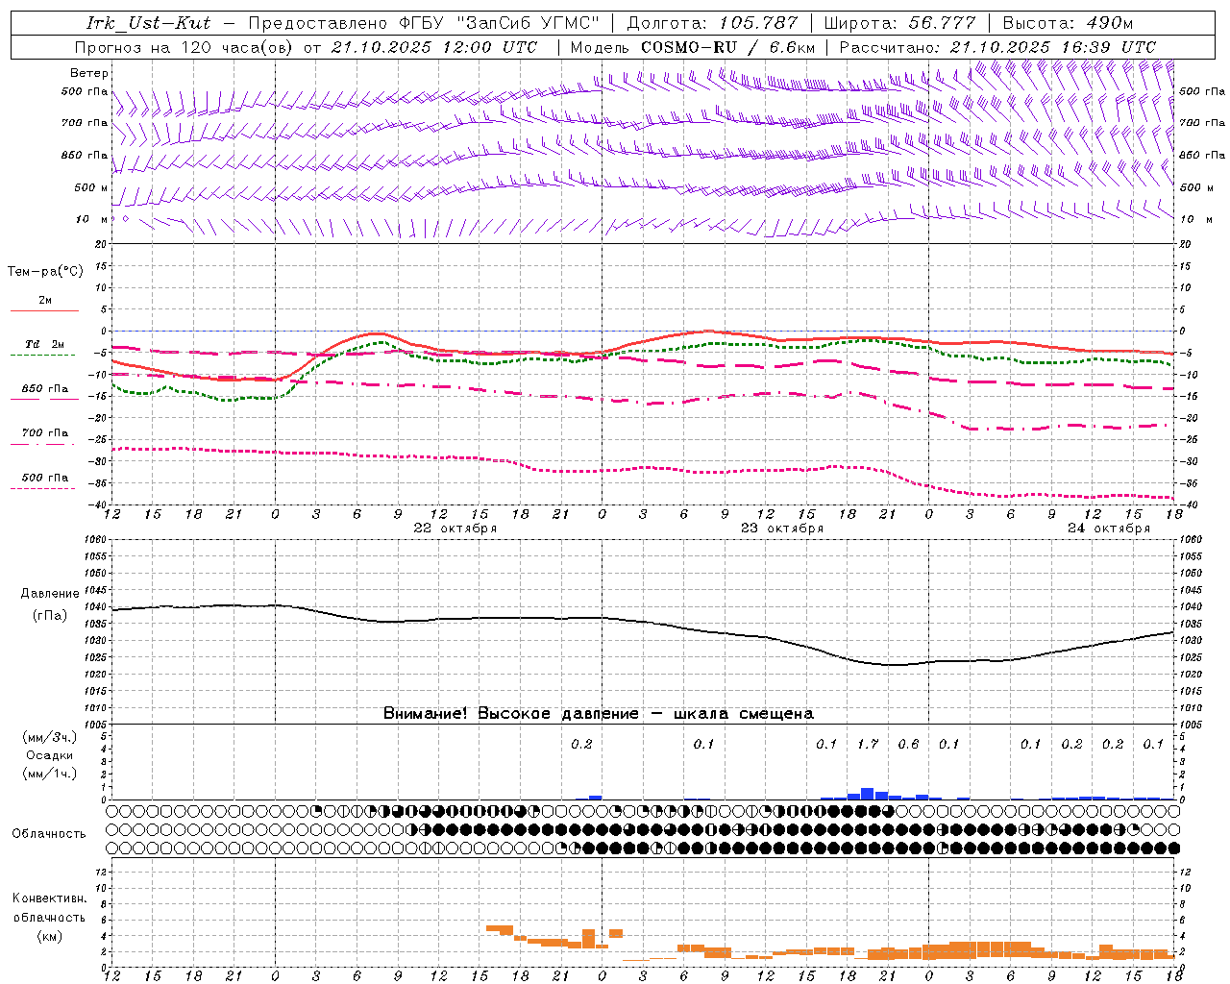Screen dimensions: 1230x984
Task: Click the '24 октября' date label
Action: point(1109,529)
